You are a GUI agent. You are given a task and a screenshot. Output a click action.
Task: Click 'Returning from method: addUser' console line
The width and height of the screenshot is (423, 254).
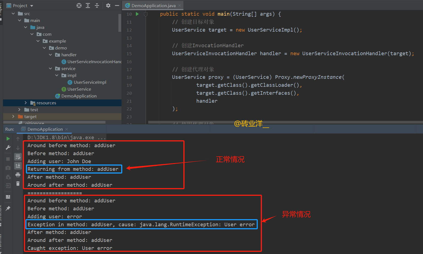[x=73, y=169]
